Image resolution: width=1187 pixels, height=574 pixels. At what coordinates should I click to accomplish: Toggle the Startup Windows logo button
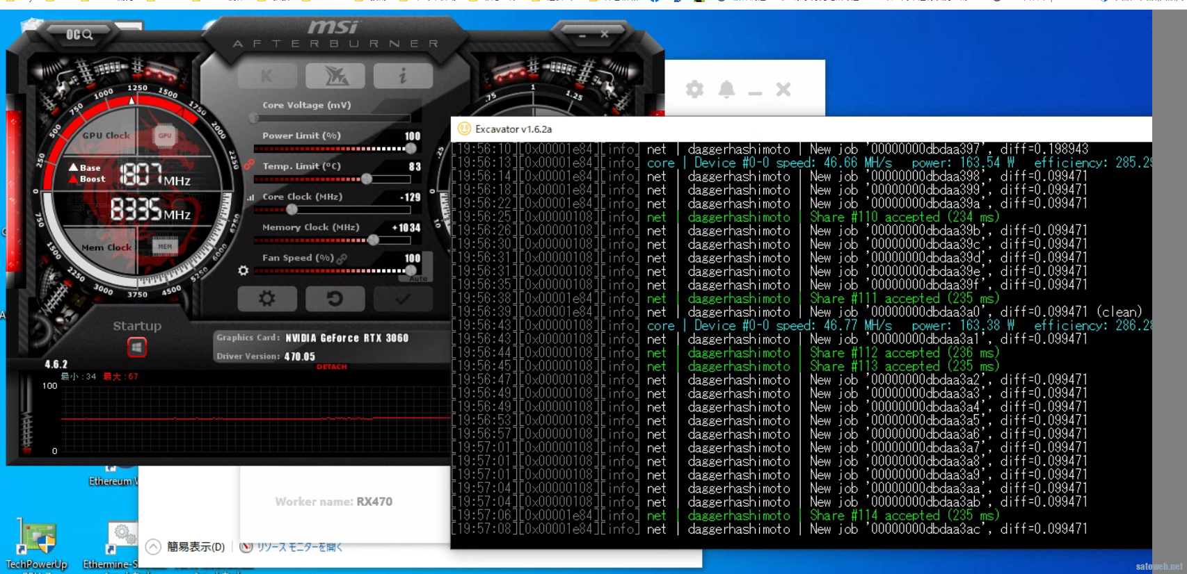[x=136, y=347]
